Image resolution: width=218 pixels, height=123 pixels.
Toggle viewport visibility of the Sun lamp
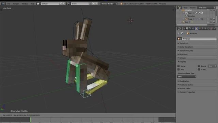point(208,22)
